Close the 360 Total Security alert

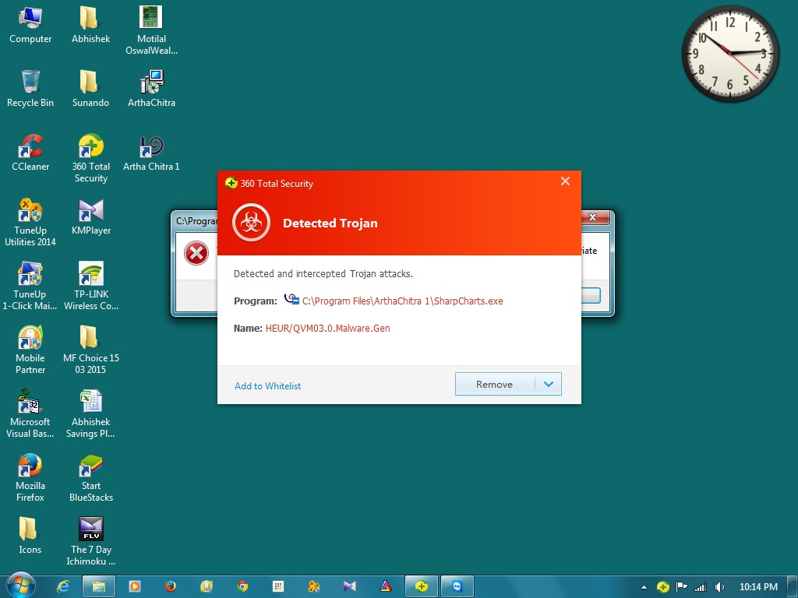(x=565, y=181)
